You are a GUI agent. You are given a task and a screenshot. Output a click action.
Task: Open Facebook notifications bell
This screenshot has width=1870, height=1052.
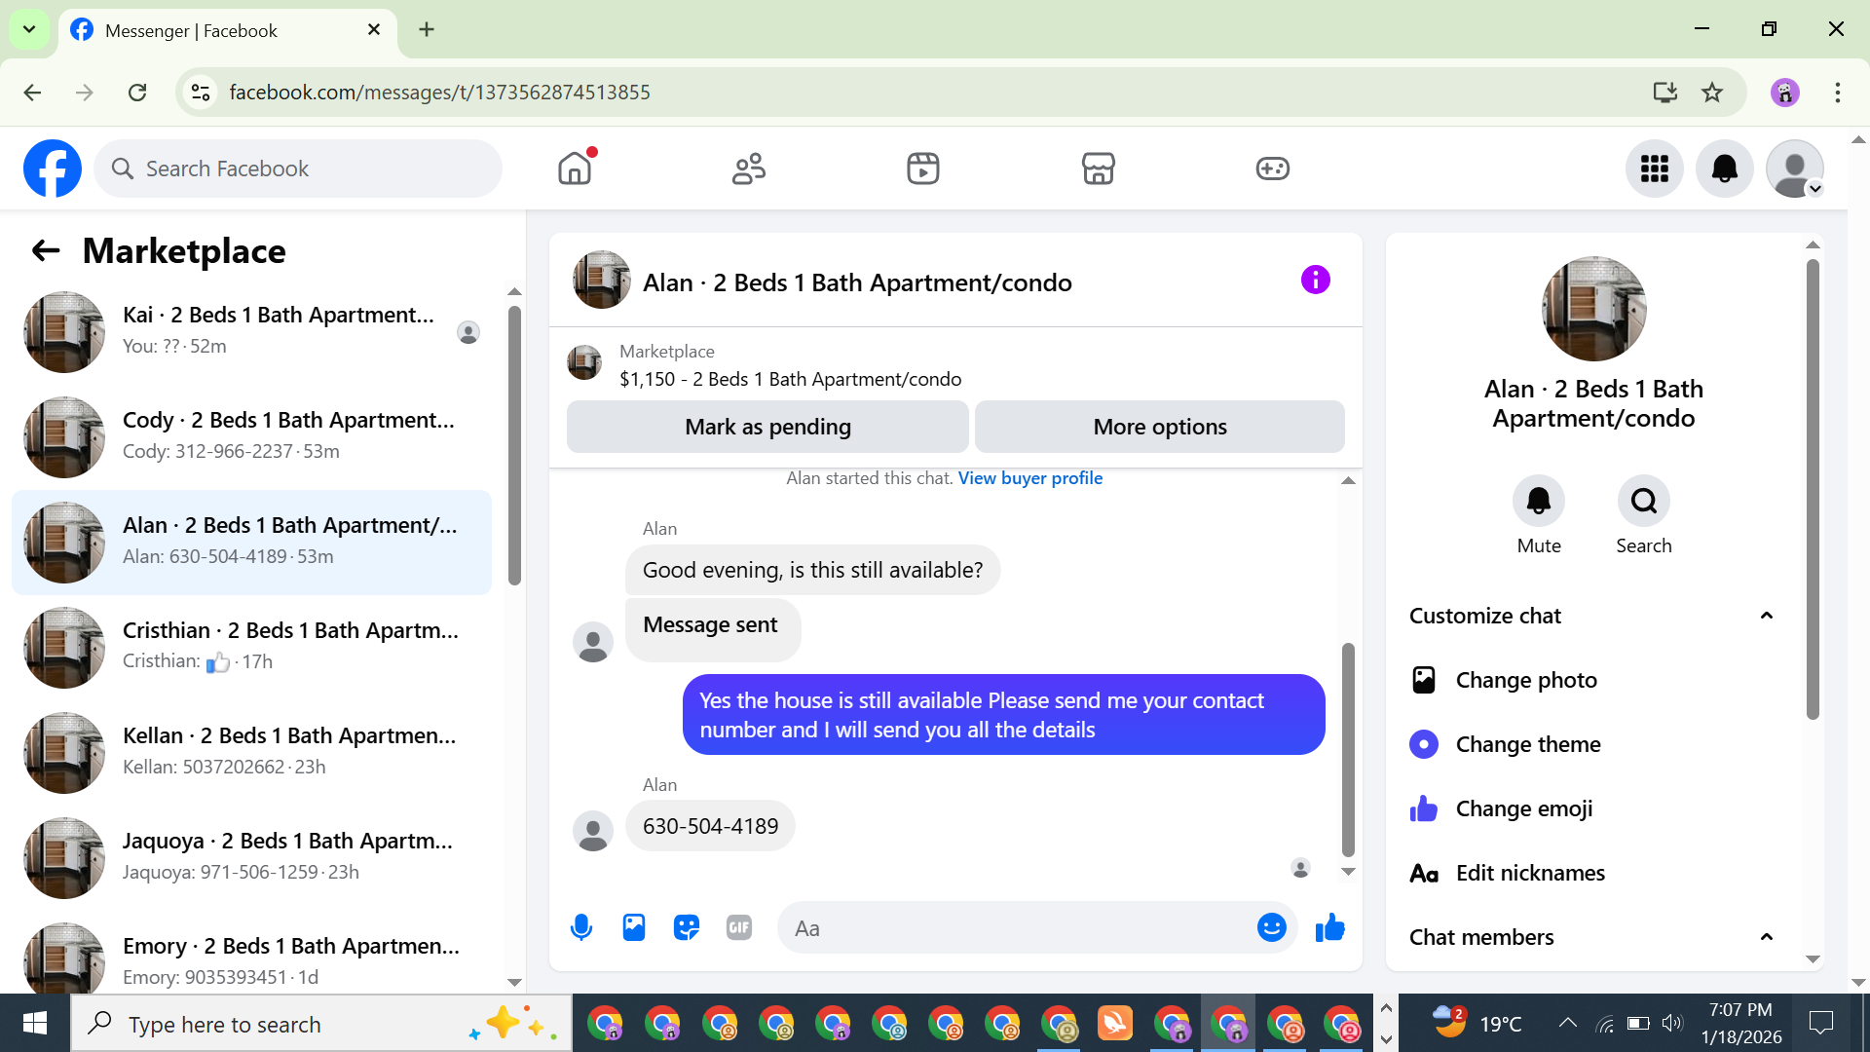pos(1724,169)
